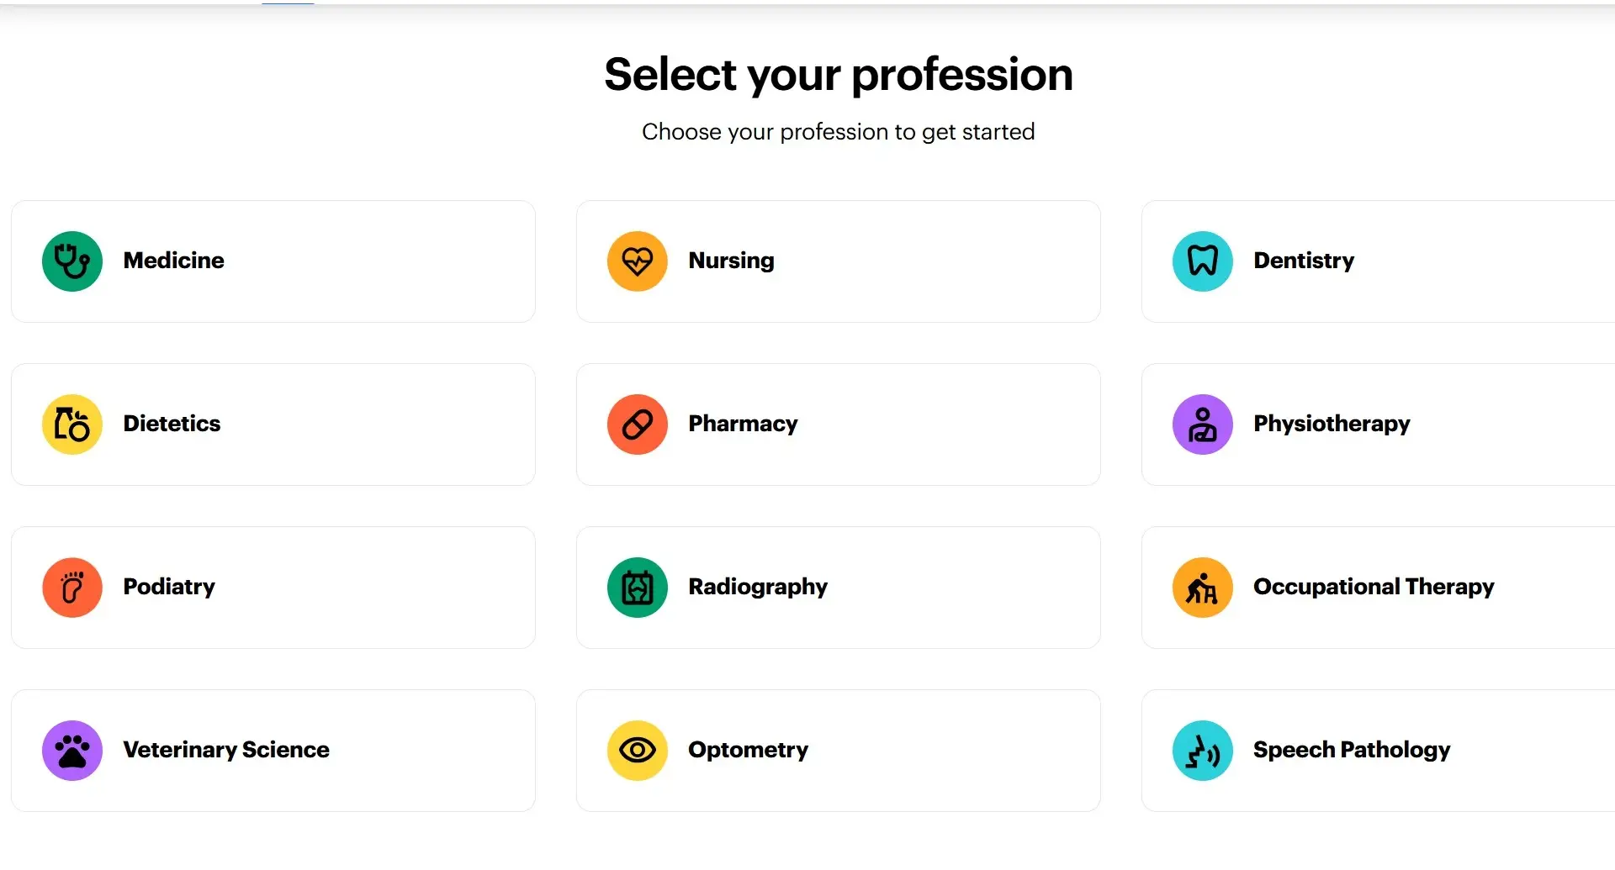Select the Occupational Therapy label
Viewport: 1615px width, 870px height.
click(x=1374, y=587)
